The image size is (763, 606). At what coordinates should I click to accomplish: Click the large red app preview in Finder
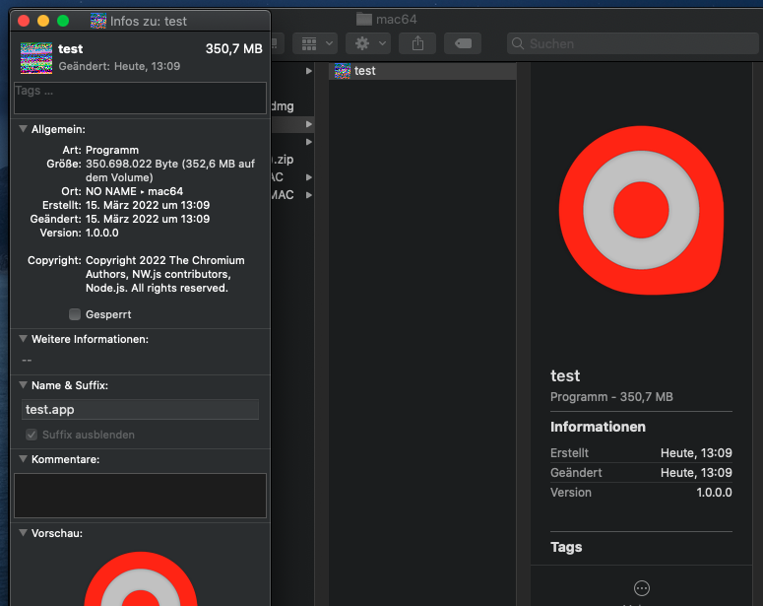[x=641, y=210]
